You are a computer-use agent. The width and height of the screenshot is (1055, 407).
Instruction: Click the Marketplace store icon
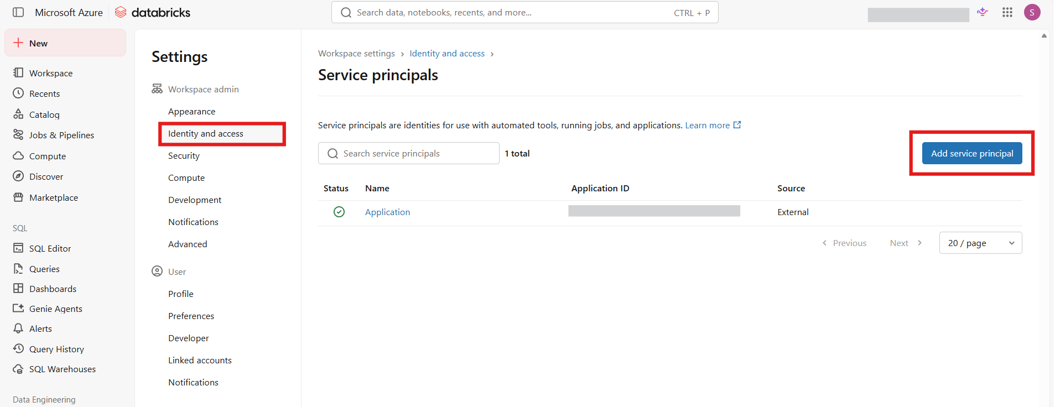coord(18,197)
